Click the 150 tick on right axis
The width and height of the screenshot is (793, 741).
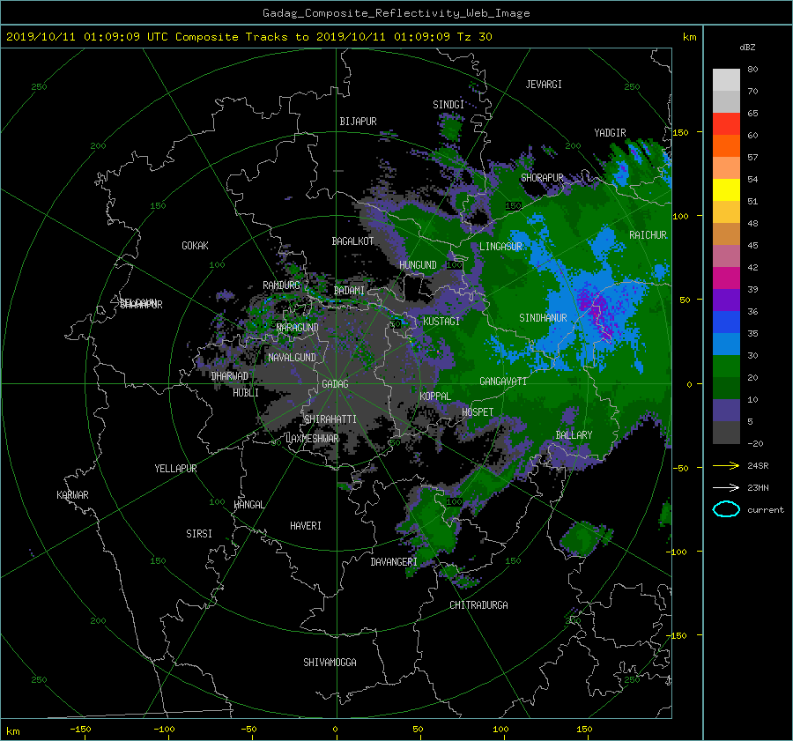click(681, 132)
